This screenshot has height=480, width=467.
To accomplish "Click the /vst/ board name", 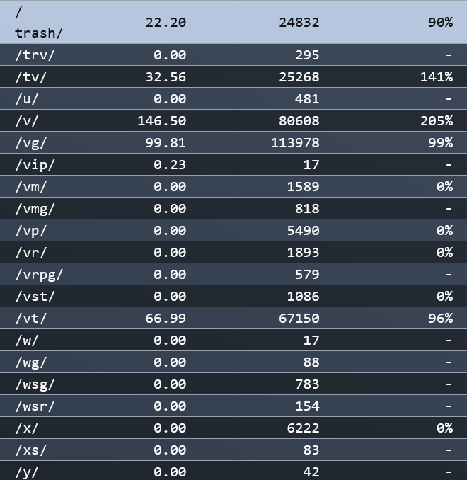I will click(35, 297).
